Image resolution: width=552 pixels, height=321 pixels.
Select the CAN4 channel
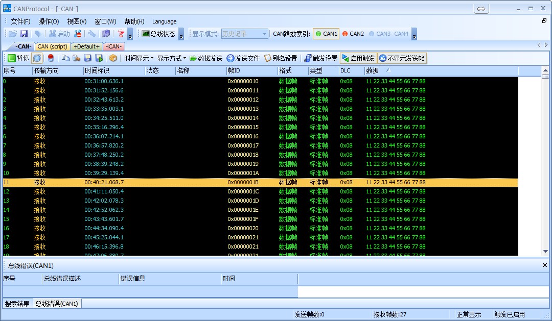click(401, 34)
